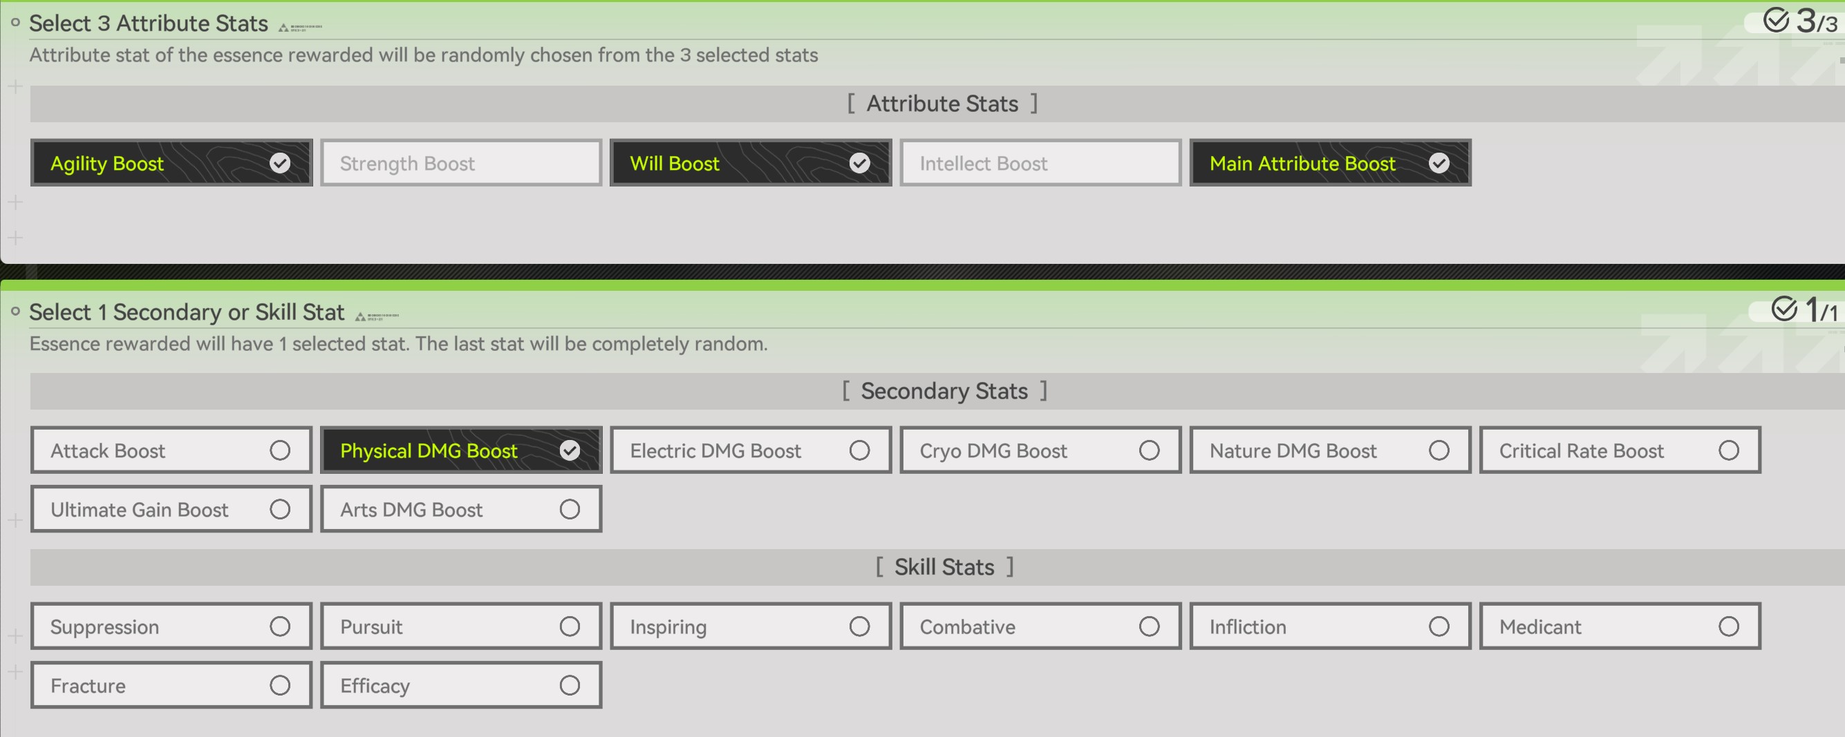Toggle the Physical DMG Boost option

460,450
